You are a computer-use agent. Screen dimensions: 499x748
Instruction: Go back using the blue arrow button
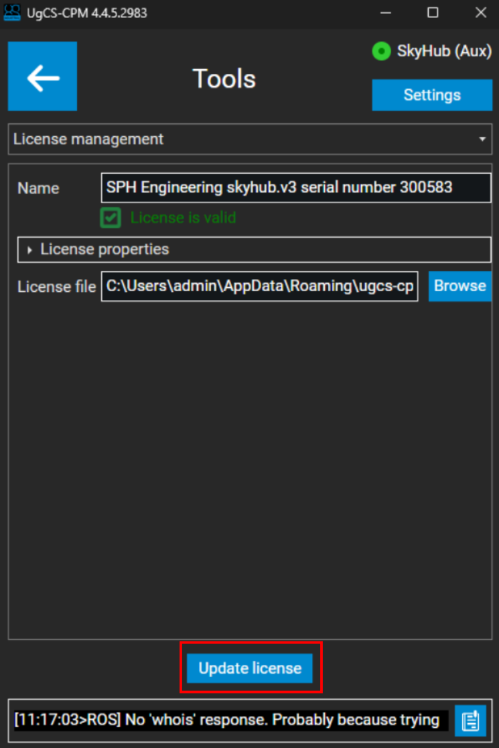coord(42,76)
